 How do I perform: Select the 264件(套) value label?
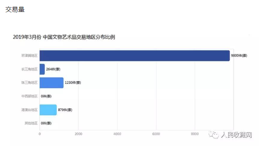pyautogui.click(x=53, y=69)
